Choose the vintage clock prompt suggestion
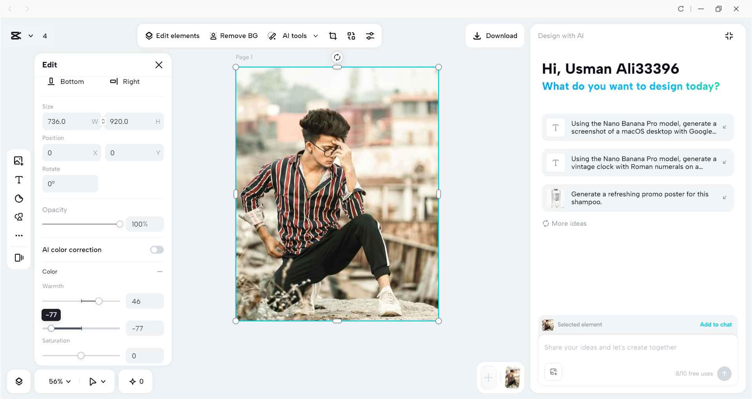The width and height of the screenshot is (752, 399). 638,163
